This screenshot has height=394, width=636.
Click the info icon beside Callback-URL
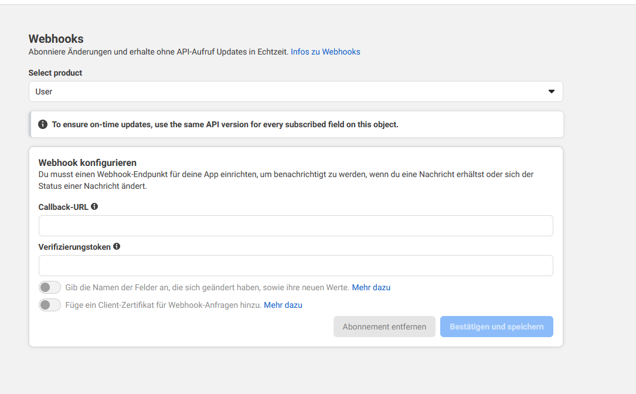click(94, 206)
